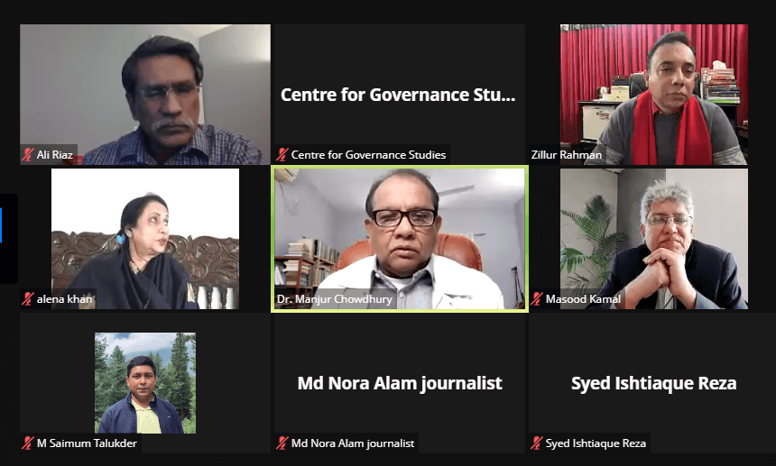This screenshot has width=776, height=466.
Task: Select the active speaker Dr. Manjur Chowdhury tile
Action: [400, 239]
